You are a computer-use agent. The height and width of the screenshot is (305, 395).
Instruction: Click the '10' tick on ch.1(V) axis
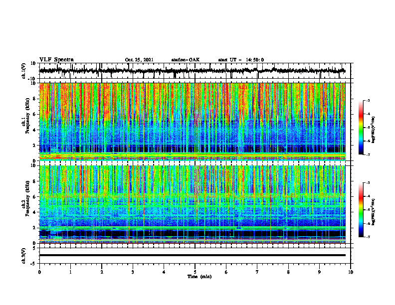(x=33, y=63)
